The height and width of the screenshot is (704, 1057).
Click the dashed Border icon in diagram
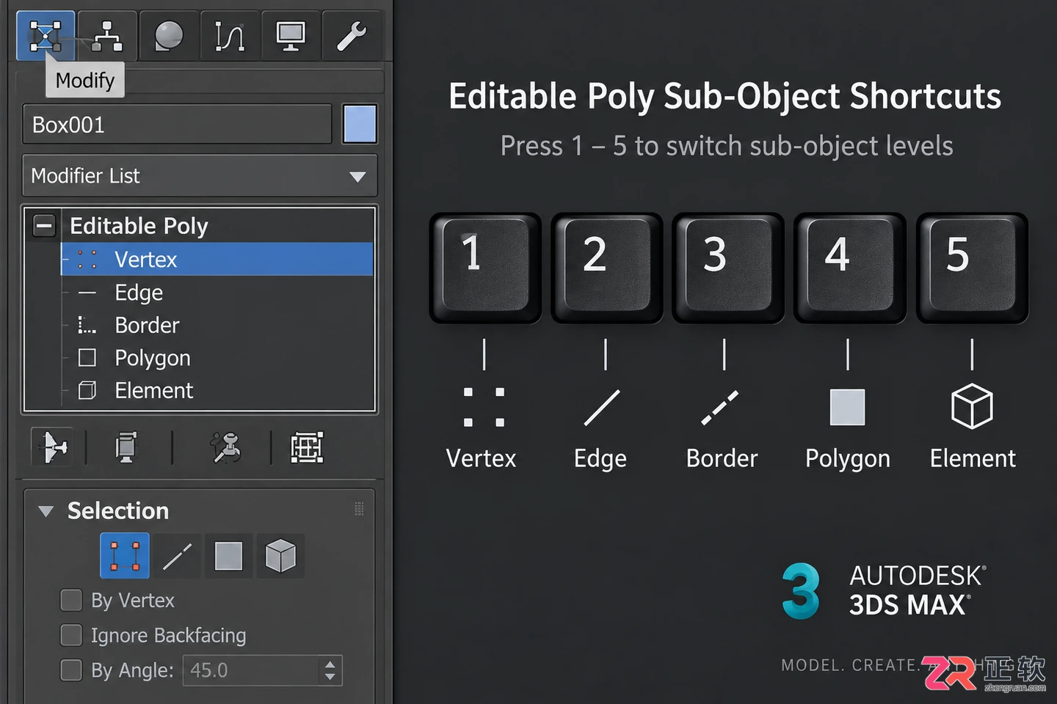720,408
